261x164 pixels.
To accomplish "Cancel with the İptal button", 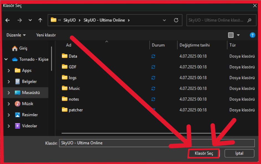I will coord(239,153).
